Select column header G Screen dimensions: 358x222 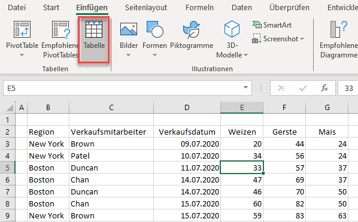327,108
